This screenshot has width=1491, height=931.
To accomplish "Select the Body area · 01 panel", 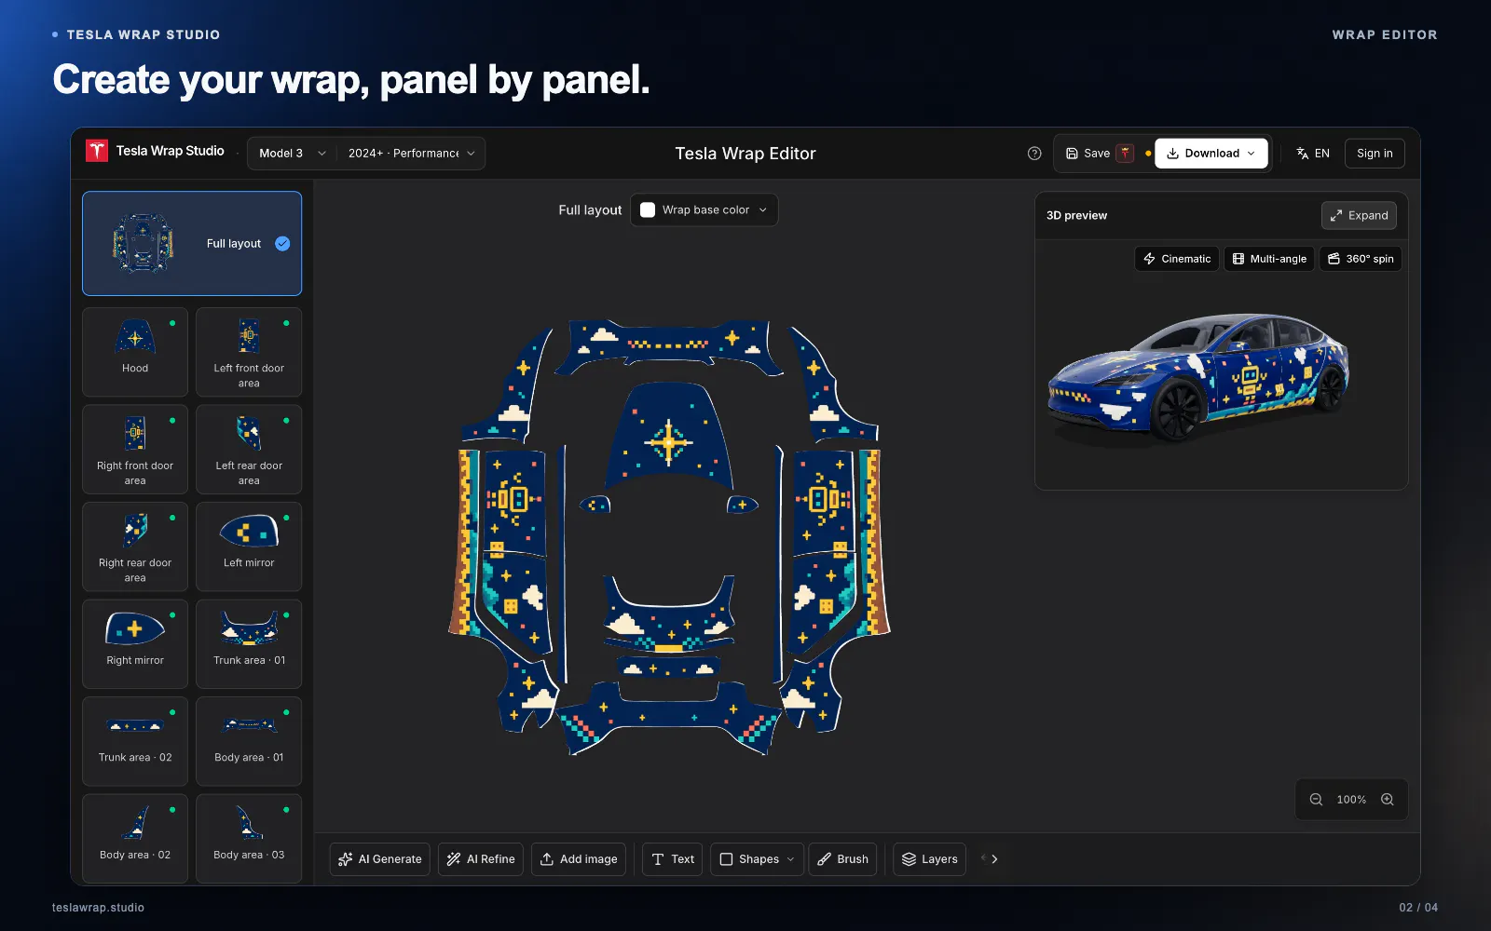I will point(249,741).
